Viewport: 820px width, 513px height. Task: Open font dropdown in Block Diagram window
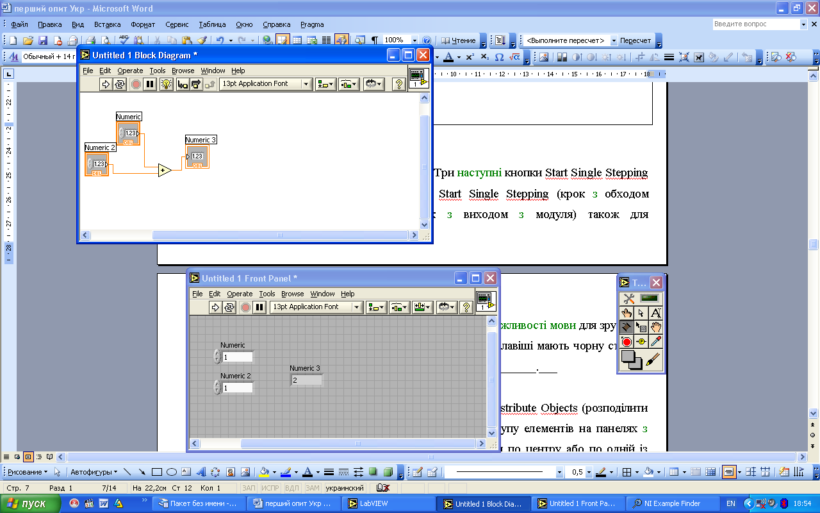(x=265, y=84)
